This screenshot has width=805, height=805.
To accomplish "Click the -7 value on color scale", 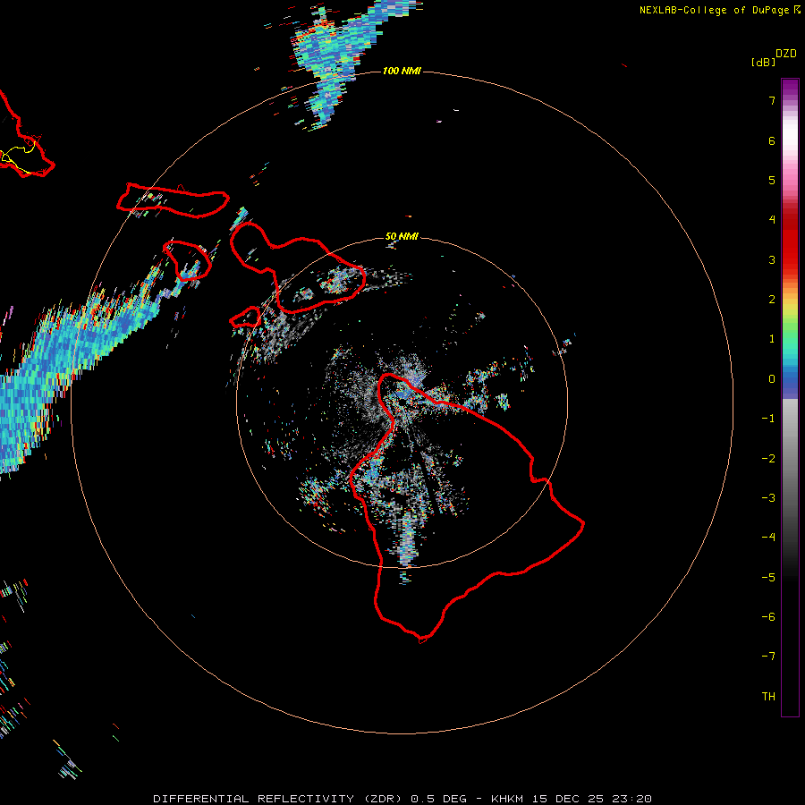I will pos(768,657).
